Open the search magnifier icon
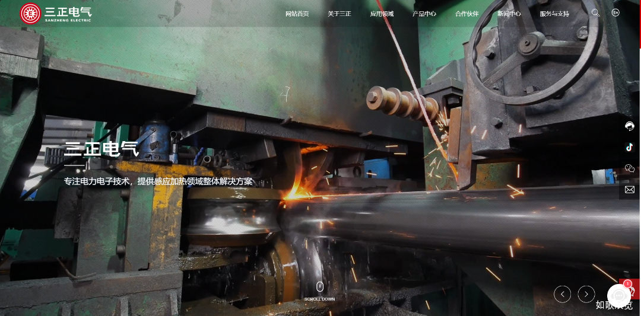Screen dimensions: 641x316 point(596,13)
